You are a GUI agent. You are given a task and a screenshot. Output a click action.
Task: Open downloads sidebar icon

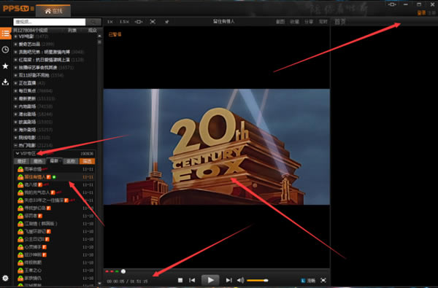(5, 82)
